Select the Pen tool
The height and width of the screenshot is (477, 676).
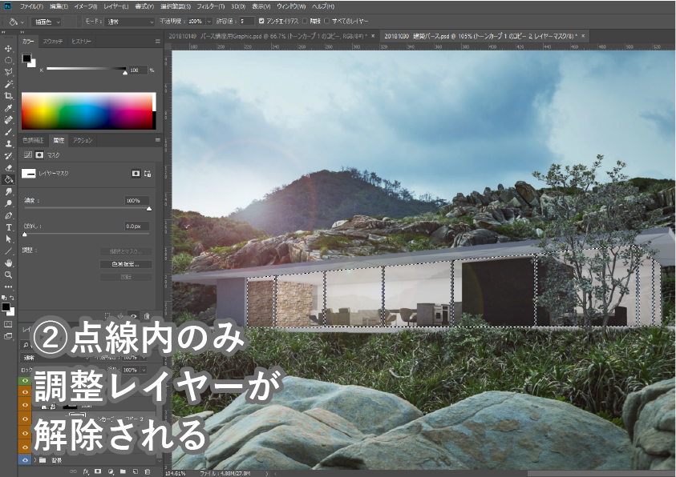click(x=8, y=215)
